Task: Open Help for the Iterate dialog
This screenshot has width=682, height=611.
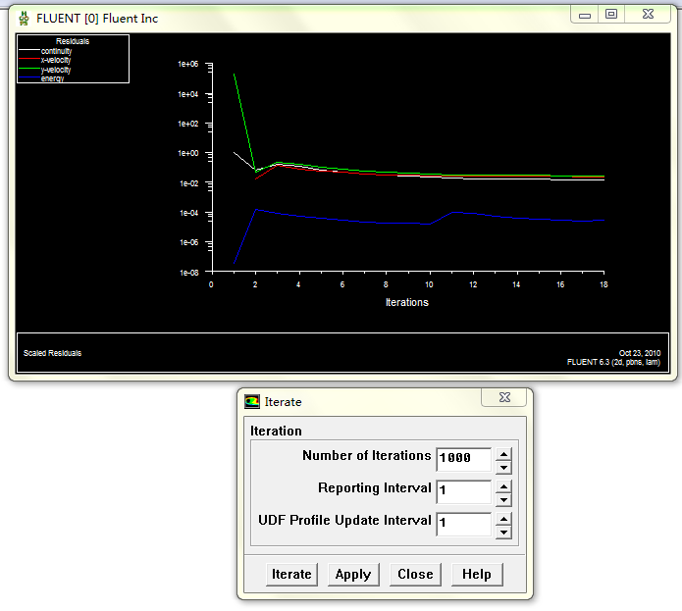Action: click(477, 574)
